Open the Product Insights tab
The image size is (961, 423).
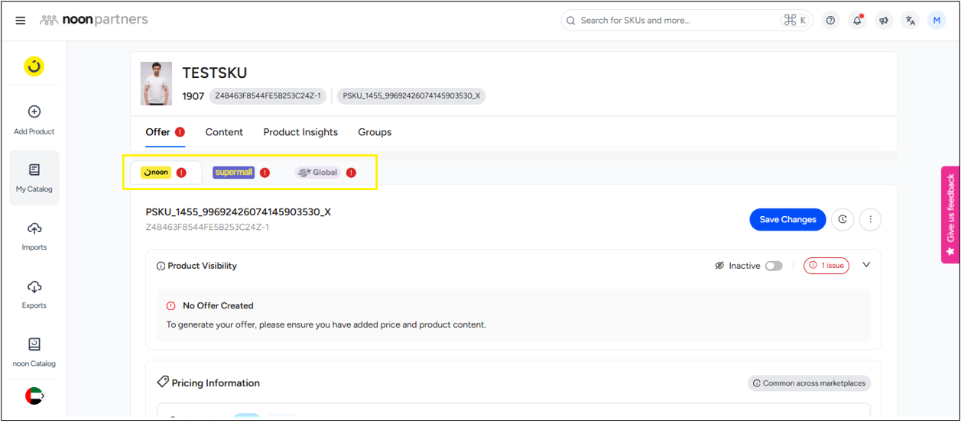(300, 132)
